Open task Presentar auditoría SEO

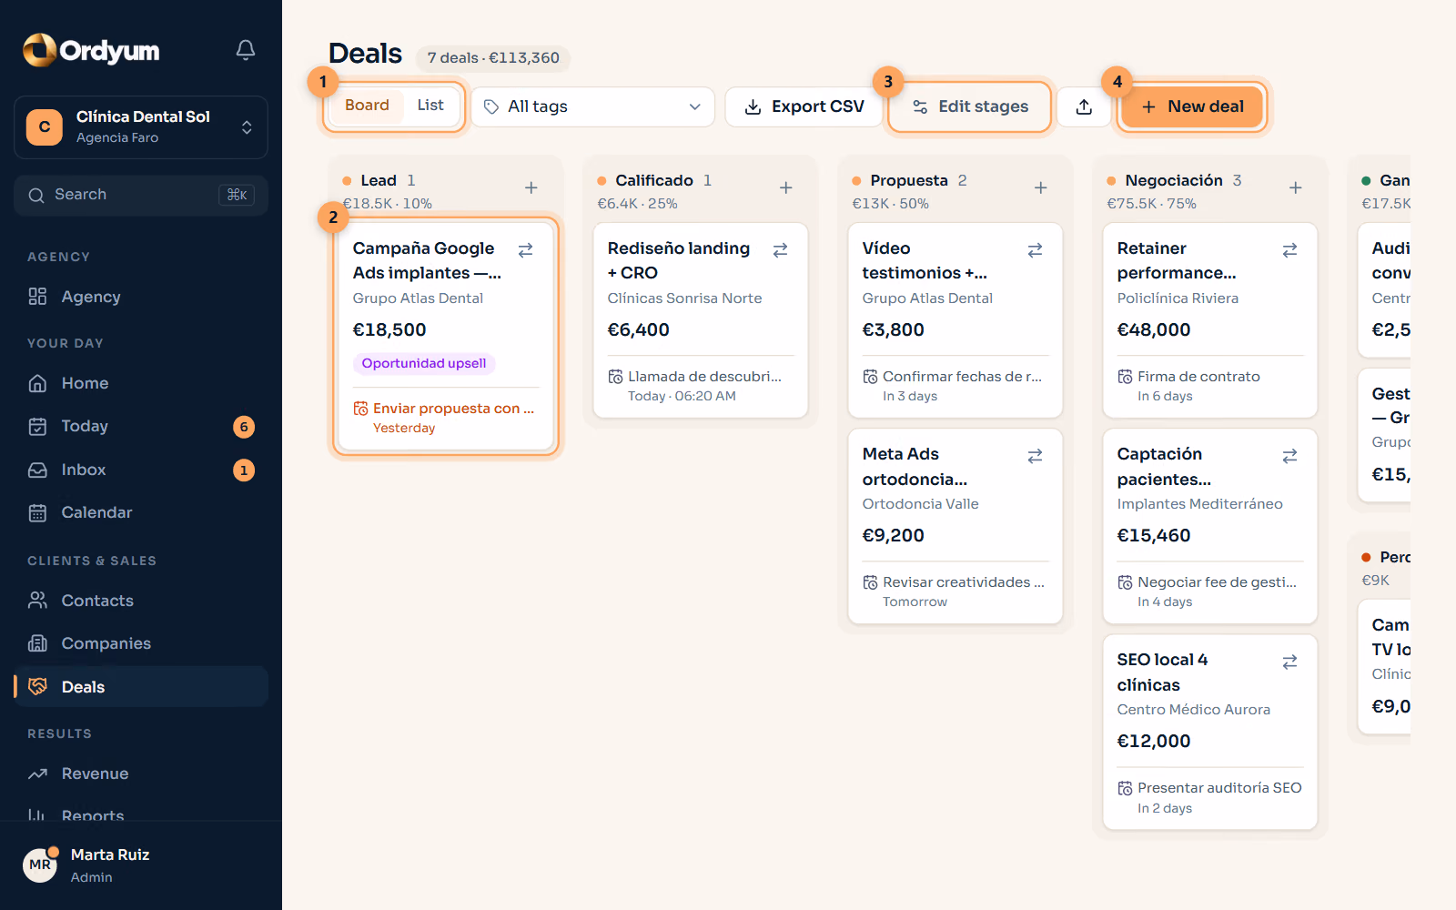pos(1210,797)
